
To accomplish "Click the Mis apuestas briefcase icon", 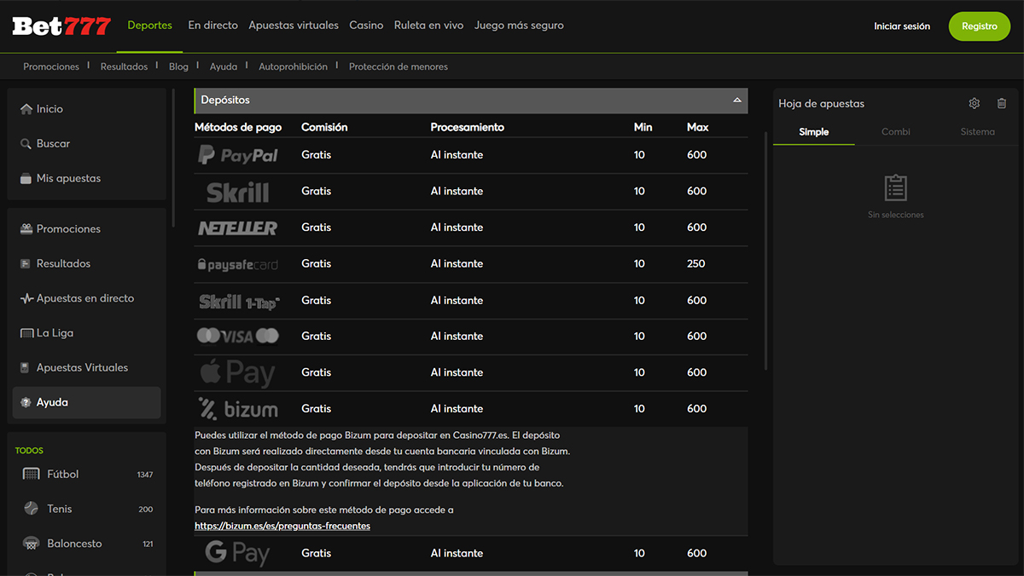I will [26, 179].
